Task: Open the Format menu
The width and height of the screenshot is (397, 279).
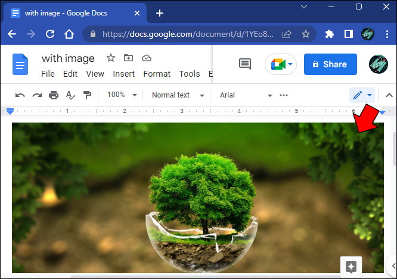Action: [x=157, y=74]
